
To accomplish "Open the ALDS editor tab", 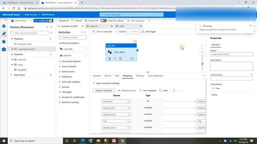I will tap(128, 26).
